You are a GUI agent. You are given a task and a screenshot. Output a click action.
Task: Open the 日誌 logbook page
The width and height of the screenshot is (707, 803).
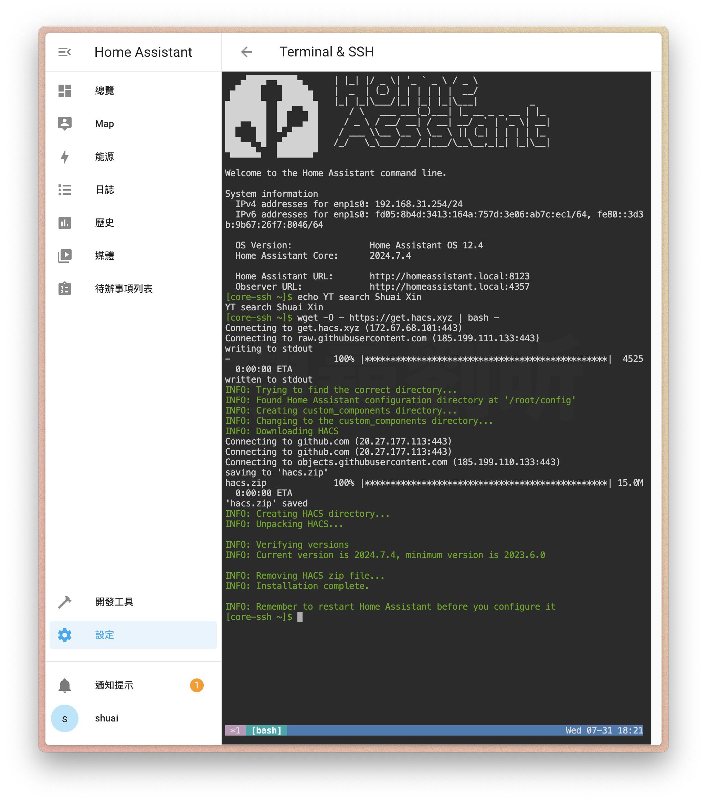point(133,189)
